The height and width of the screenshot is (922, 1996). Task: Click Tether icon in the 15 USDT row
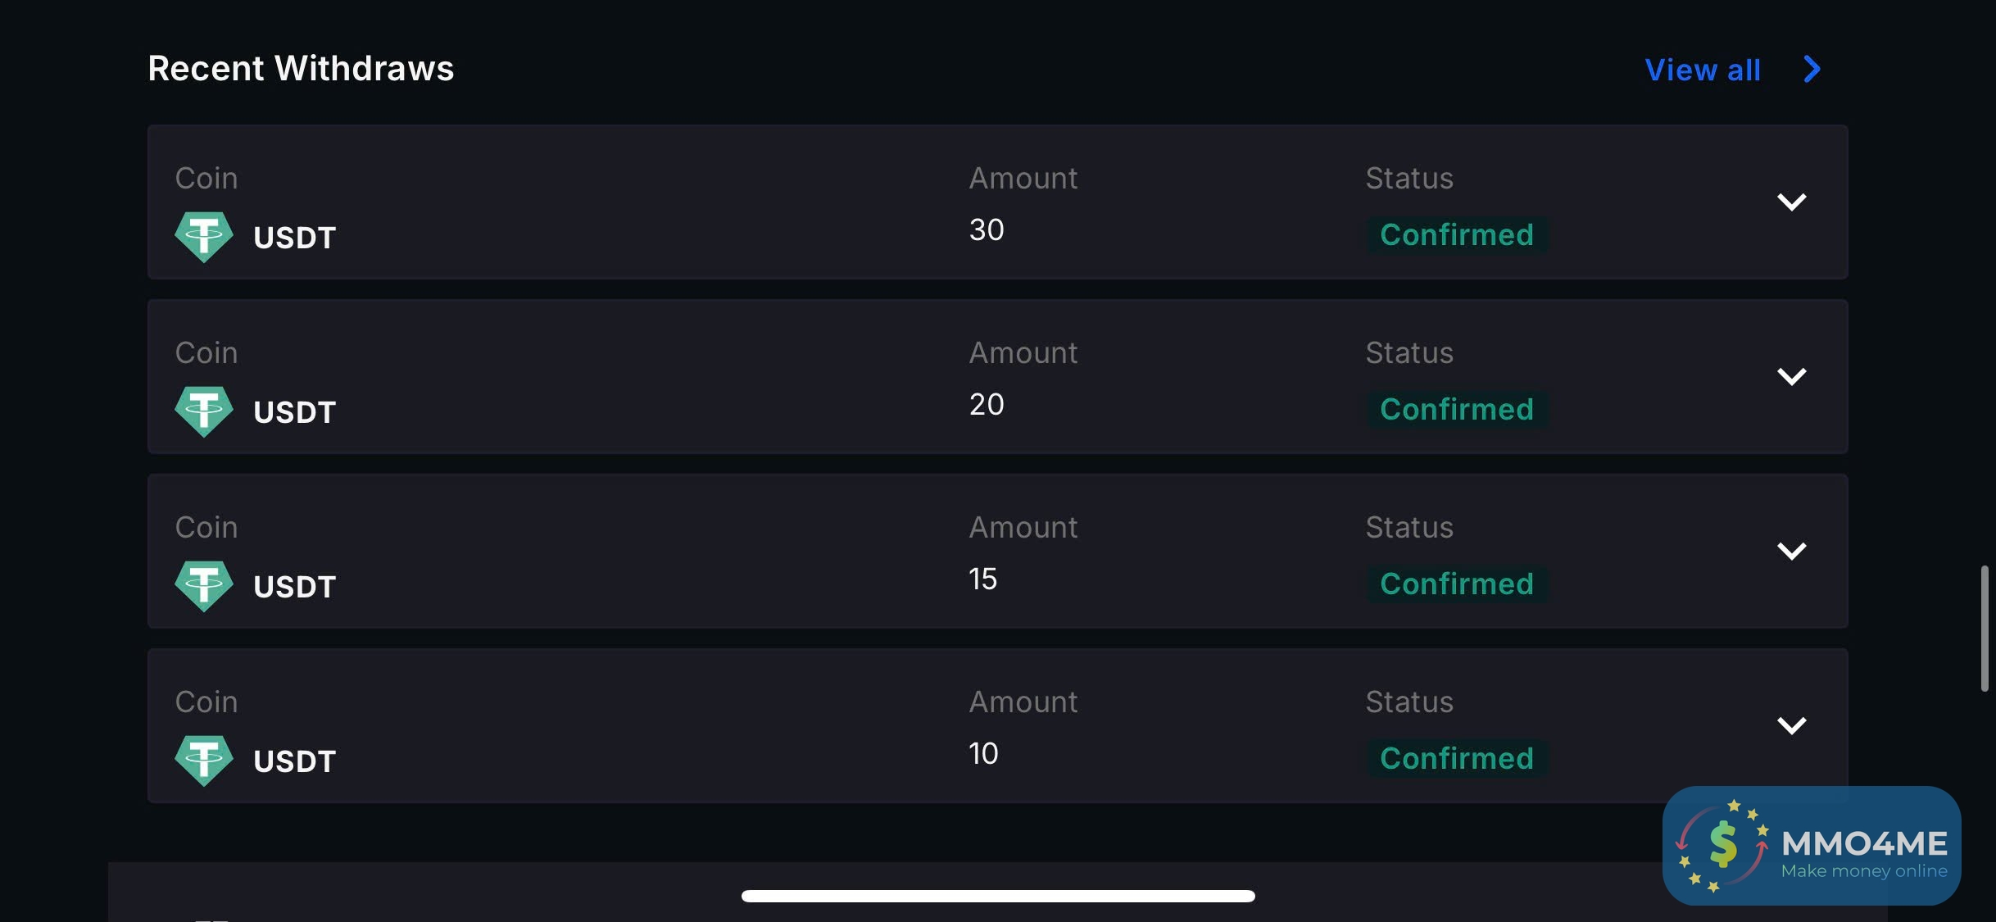tap(203, 586)
